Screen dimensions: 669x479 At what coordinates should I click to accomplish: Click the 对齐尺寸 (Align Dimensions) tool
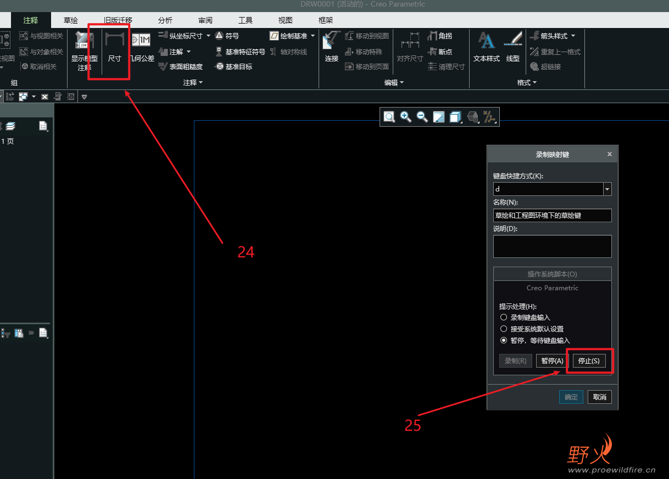pos(410,48)
